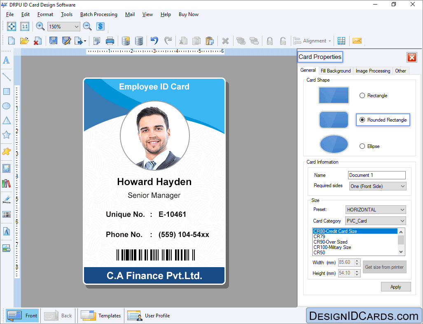Select CR90-Over Sized in the size list

click(x=330, y=242)
